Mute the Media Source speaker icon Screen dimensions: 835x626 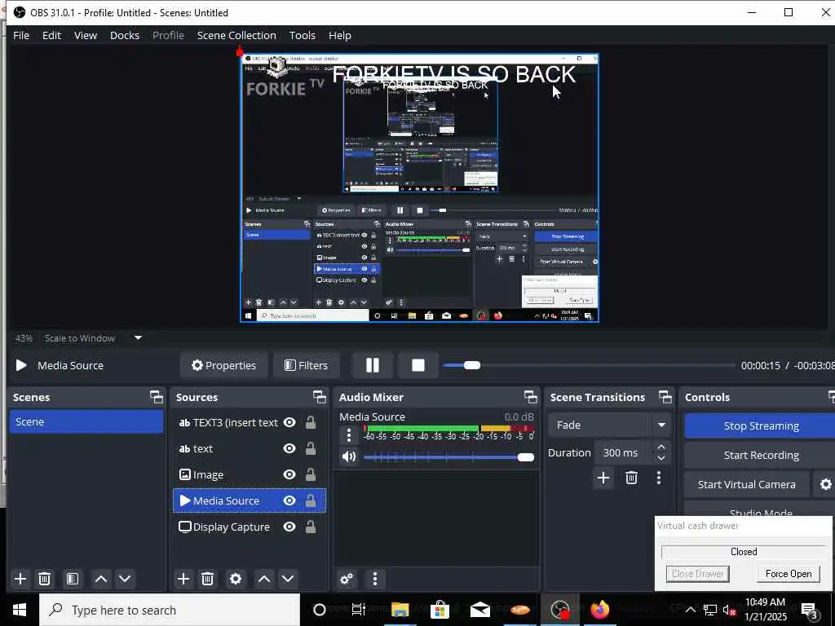click(349, 456)
